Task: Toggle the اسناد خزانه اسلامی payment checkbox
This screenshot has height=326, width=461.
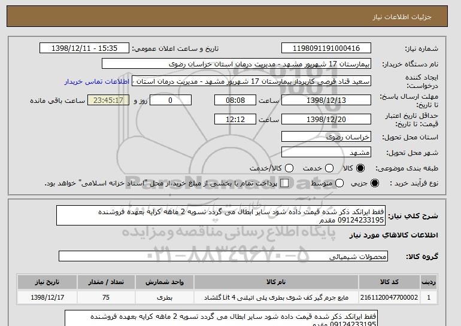Action: tap(284, 183)
